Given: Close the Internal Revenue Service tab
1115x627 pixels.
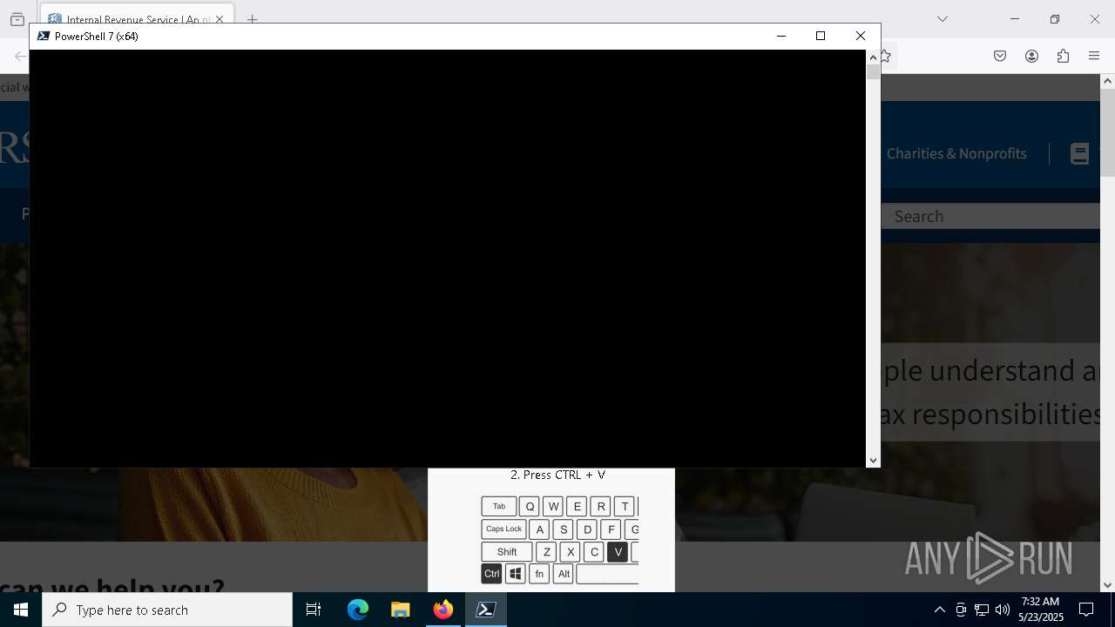Looking at the screenshot, I should [220, 19].
